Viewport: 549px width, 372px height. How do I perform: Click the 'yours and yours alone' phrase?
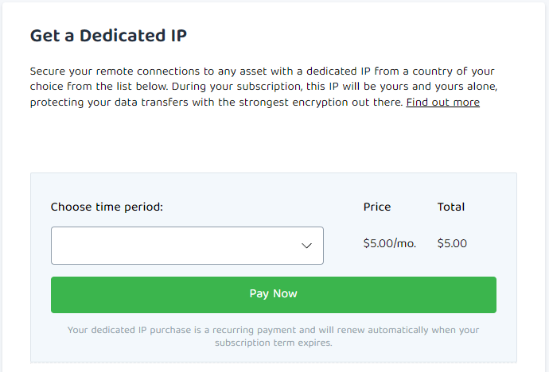(x=444, y=86)
